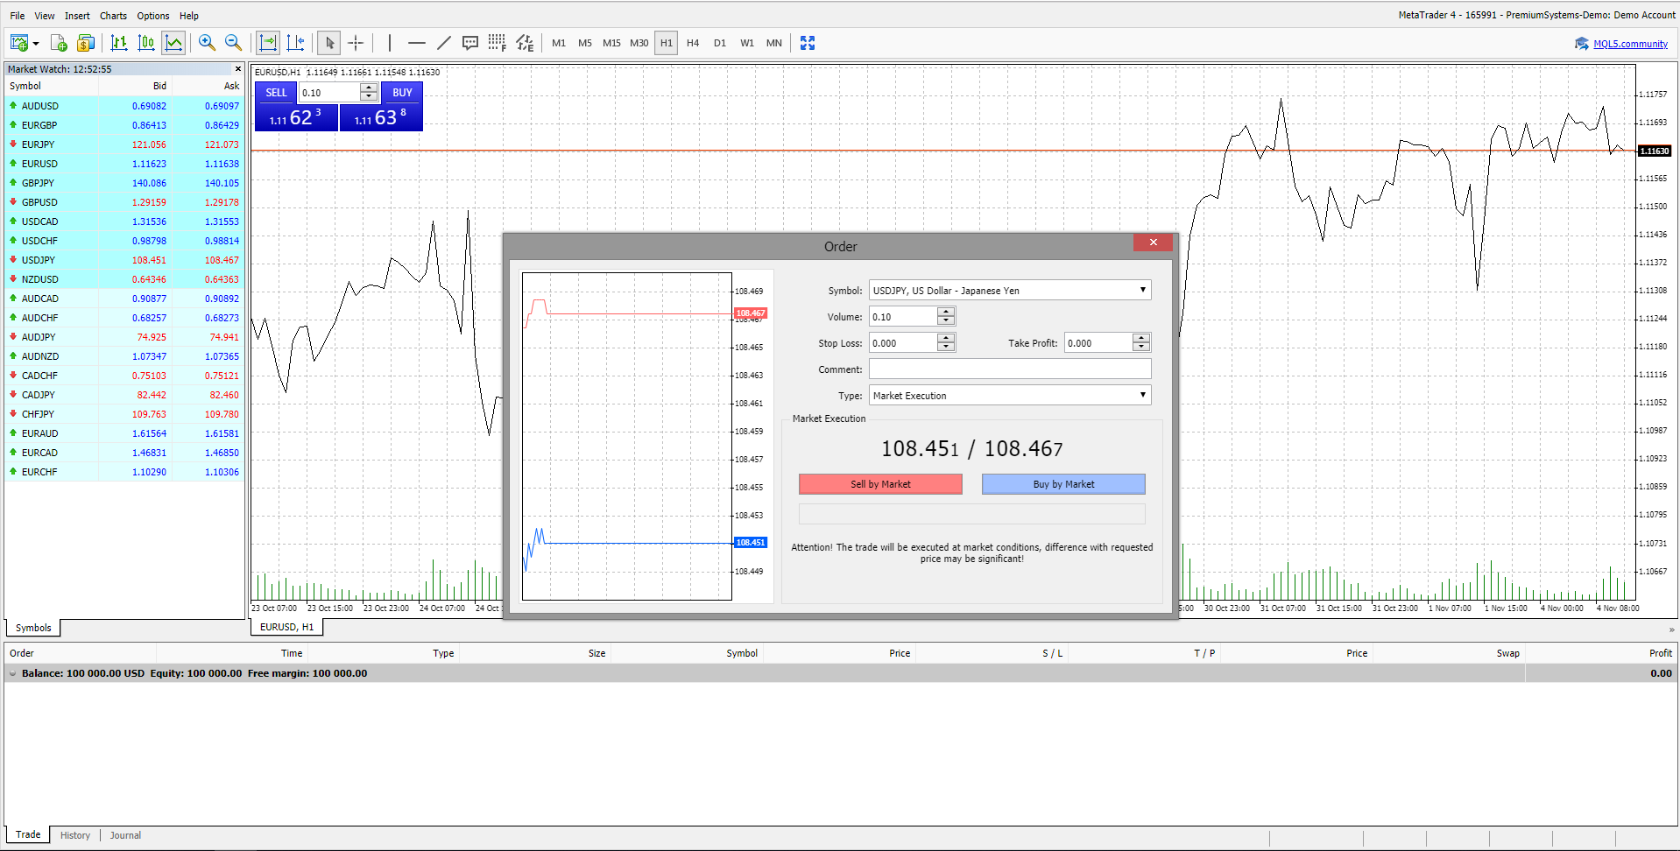The width and height of the screenshot is (1680, 851).
Task: Click the New Order coins icon
Action: pyautogui.click(x=85, y=43)
